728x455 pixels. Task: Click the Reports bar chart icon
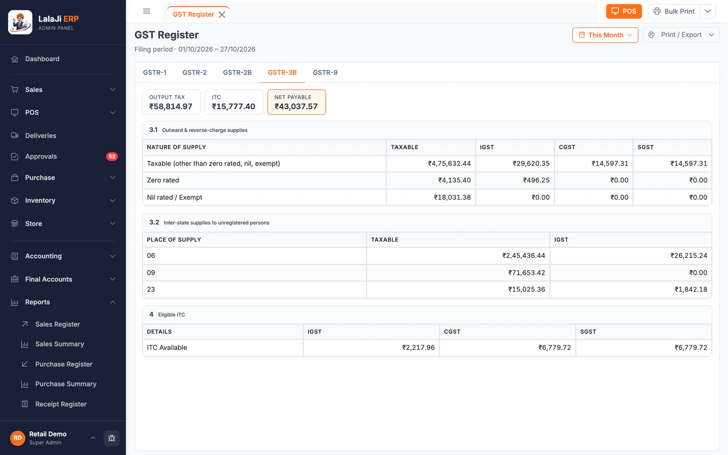15,302
